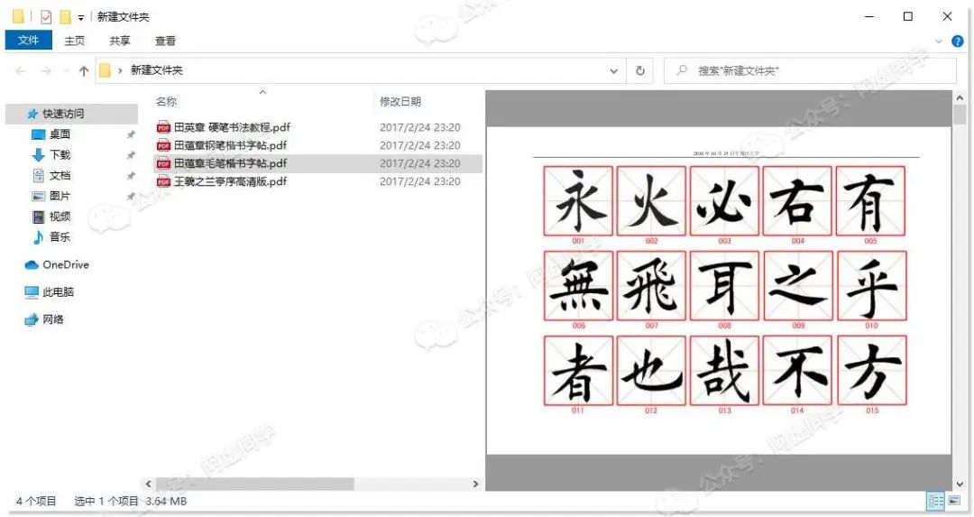Open 文档 in the navigation pane
Viewport: 974px width, 517px height.
pyautogui.click(x=60, y=175)
